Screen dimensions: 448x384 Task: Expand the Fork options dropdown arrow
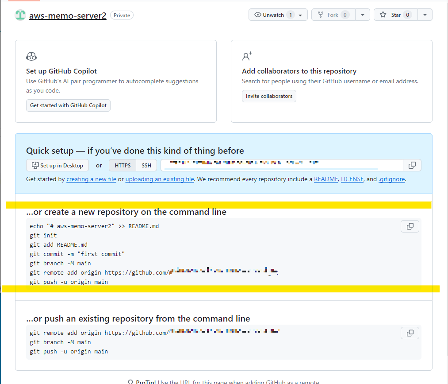tap(363, 15)
